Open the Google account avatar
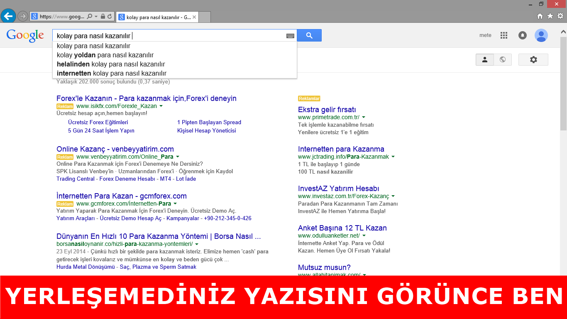 click(x=541, y=35)
